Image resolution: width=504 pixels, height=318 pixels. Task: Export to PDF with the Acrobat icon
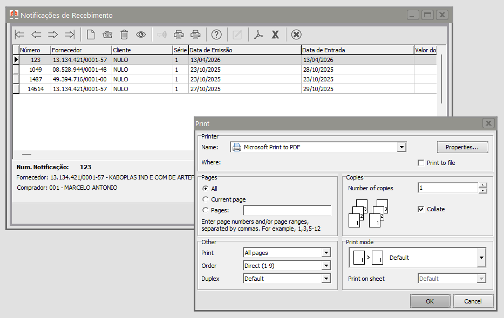(258, 34)
